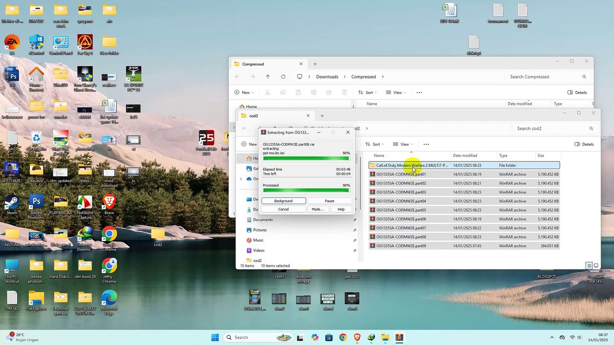Launch Far Cry 6 from the desktop
The image size is (614, 345).
click(85, 44)
